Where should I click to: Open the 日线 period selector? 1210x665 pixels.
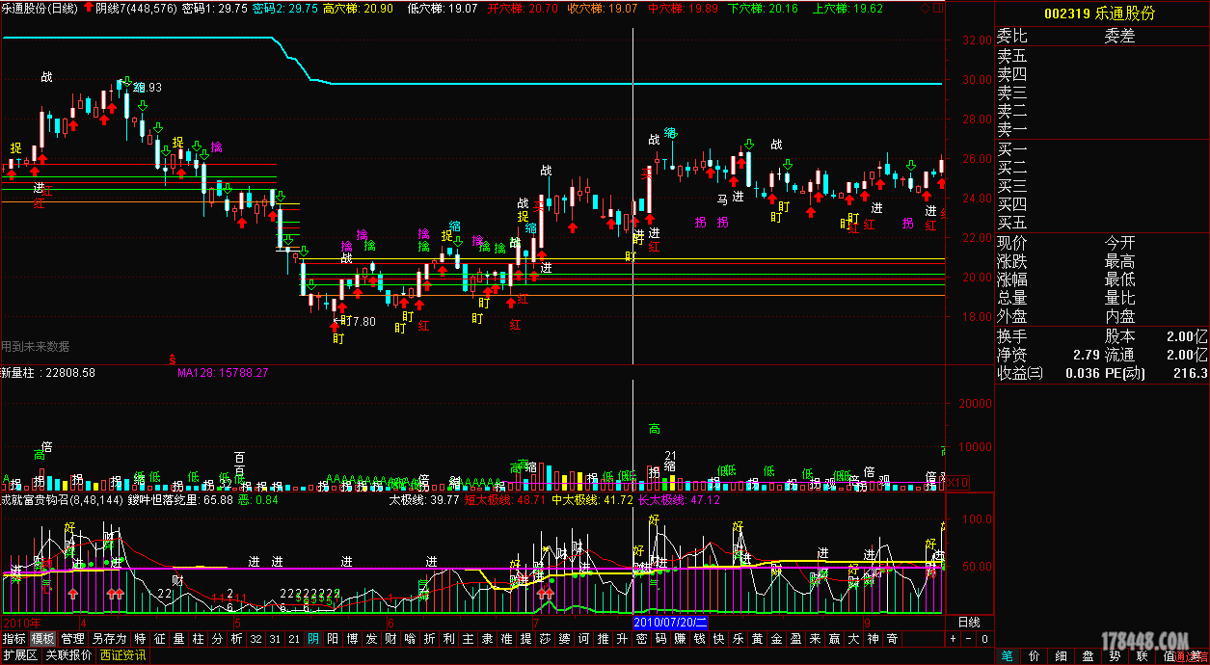969,623
